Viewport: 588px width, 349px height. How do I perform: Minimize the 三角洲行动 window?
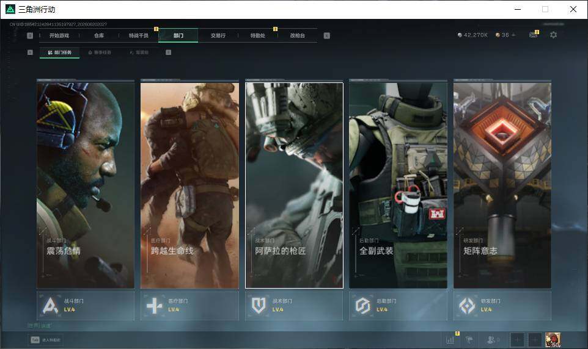pos(518,9)
